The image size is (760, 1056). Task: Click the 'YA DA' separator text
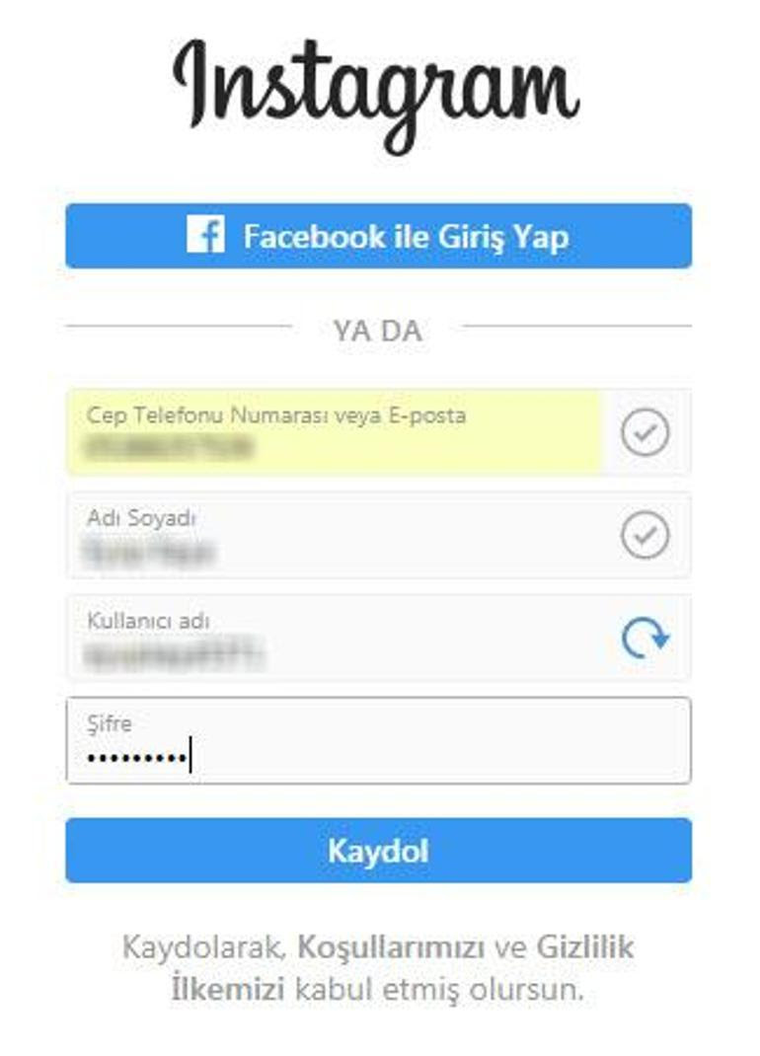pos(378,331)
